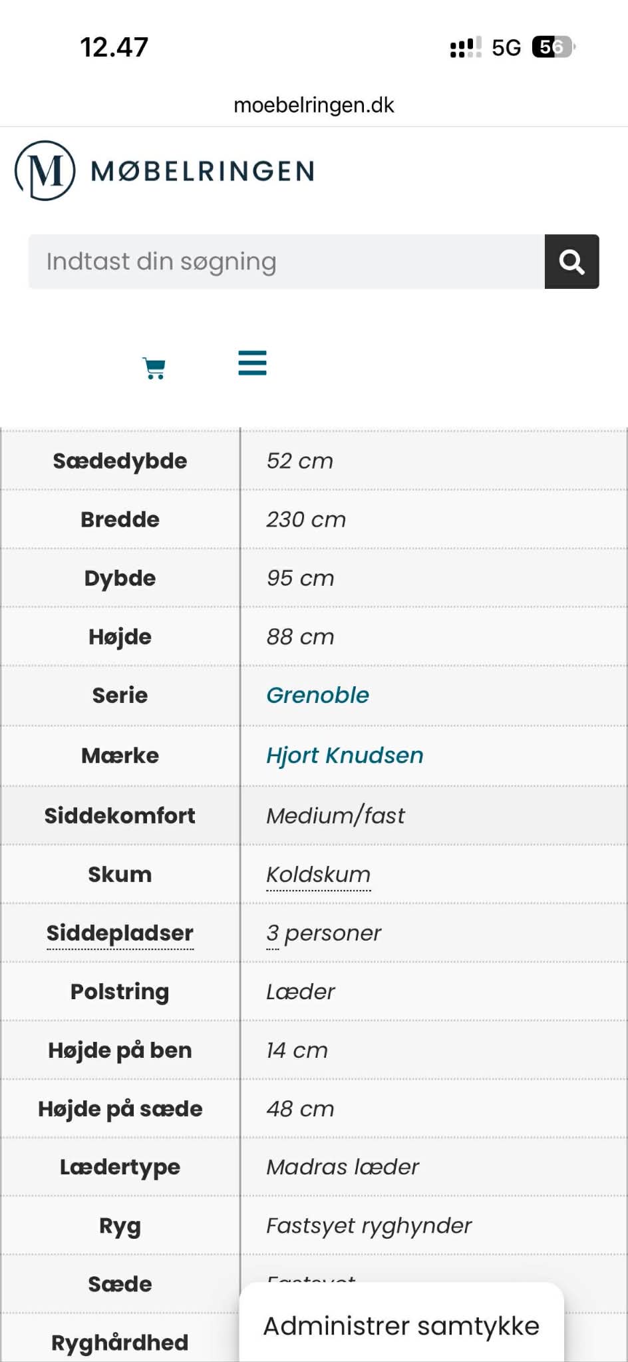Tap the cellular signal strength icon
The height and width of the screenshot is (1362, 628).
pyautogui.click(x=465, y=48)
